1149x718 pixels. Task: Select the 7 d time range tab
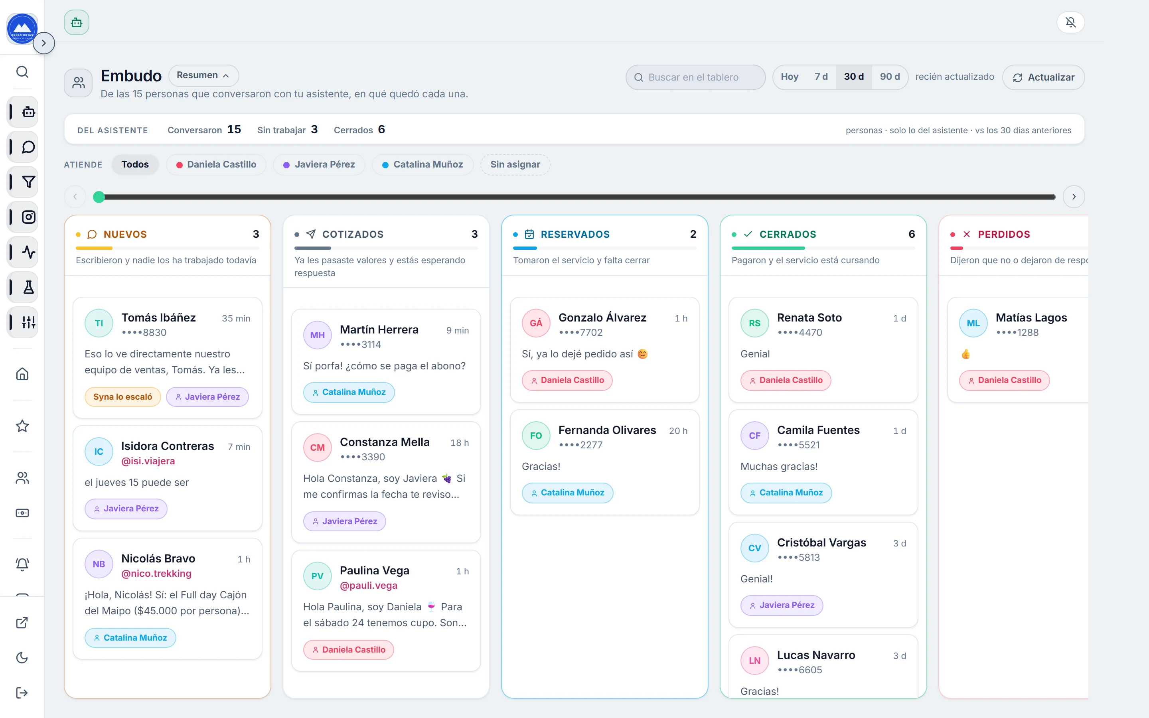[821, 77]
